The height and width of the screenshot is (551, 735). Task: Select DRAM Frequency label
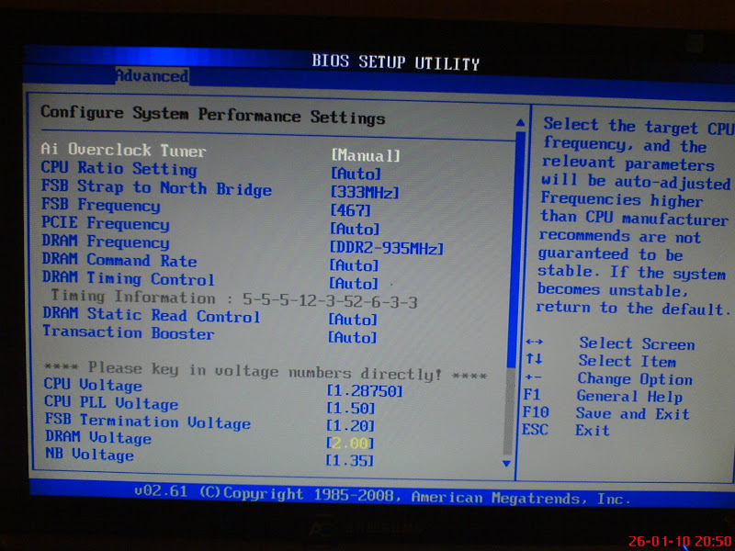coord(106,242)
